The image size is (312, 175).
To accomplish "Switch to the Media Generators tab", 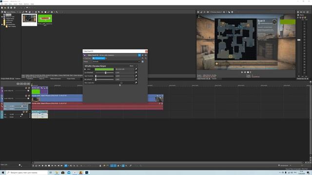I will (x=56, y=79).
